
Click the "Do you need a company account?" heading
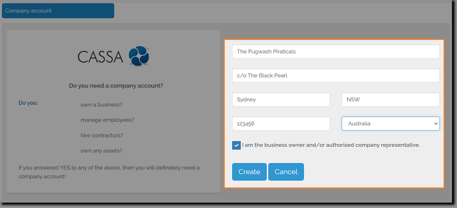click(116, 86)
